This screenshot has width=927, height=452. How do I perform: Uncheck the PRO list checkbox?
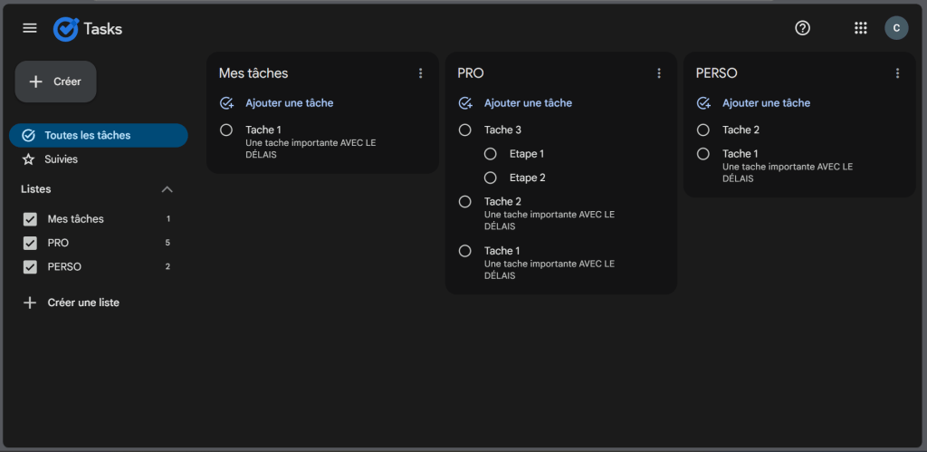[30, 243]
